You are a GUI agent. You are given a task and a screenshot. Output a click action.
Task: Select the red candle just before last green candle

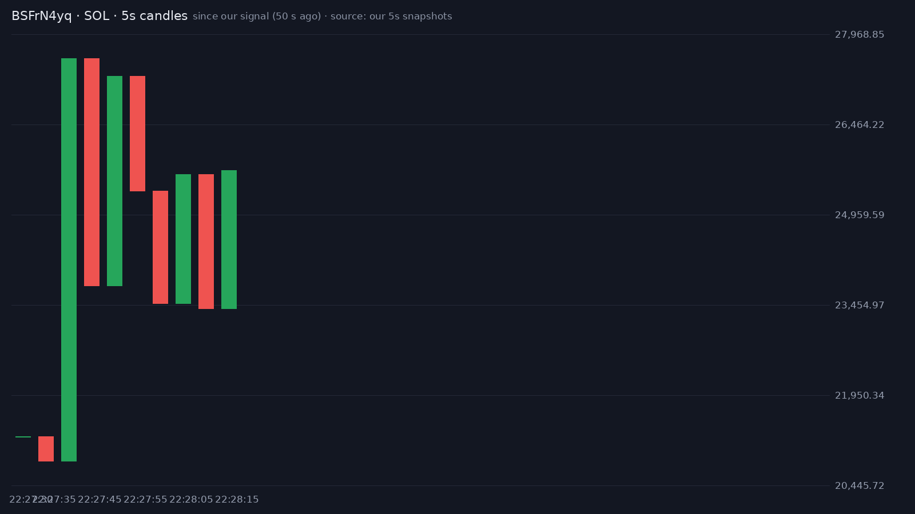[x=206, y=242]
